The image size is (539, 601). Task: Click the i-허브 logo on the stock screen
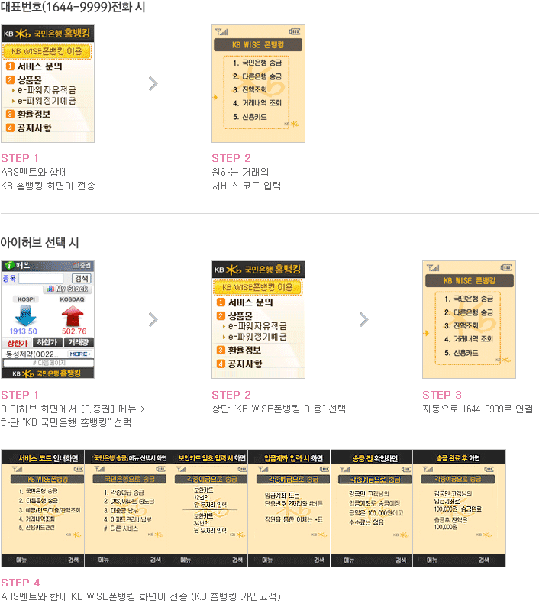click(18, 265)
